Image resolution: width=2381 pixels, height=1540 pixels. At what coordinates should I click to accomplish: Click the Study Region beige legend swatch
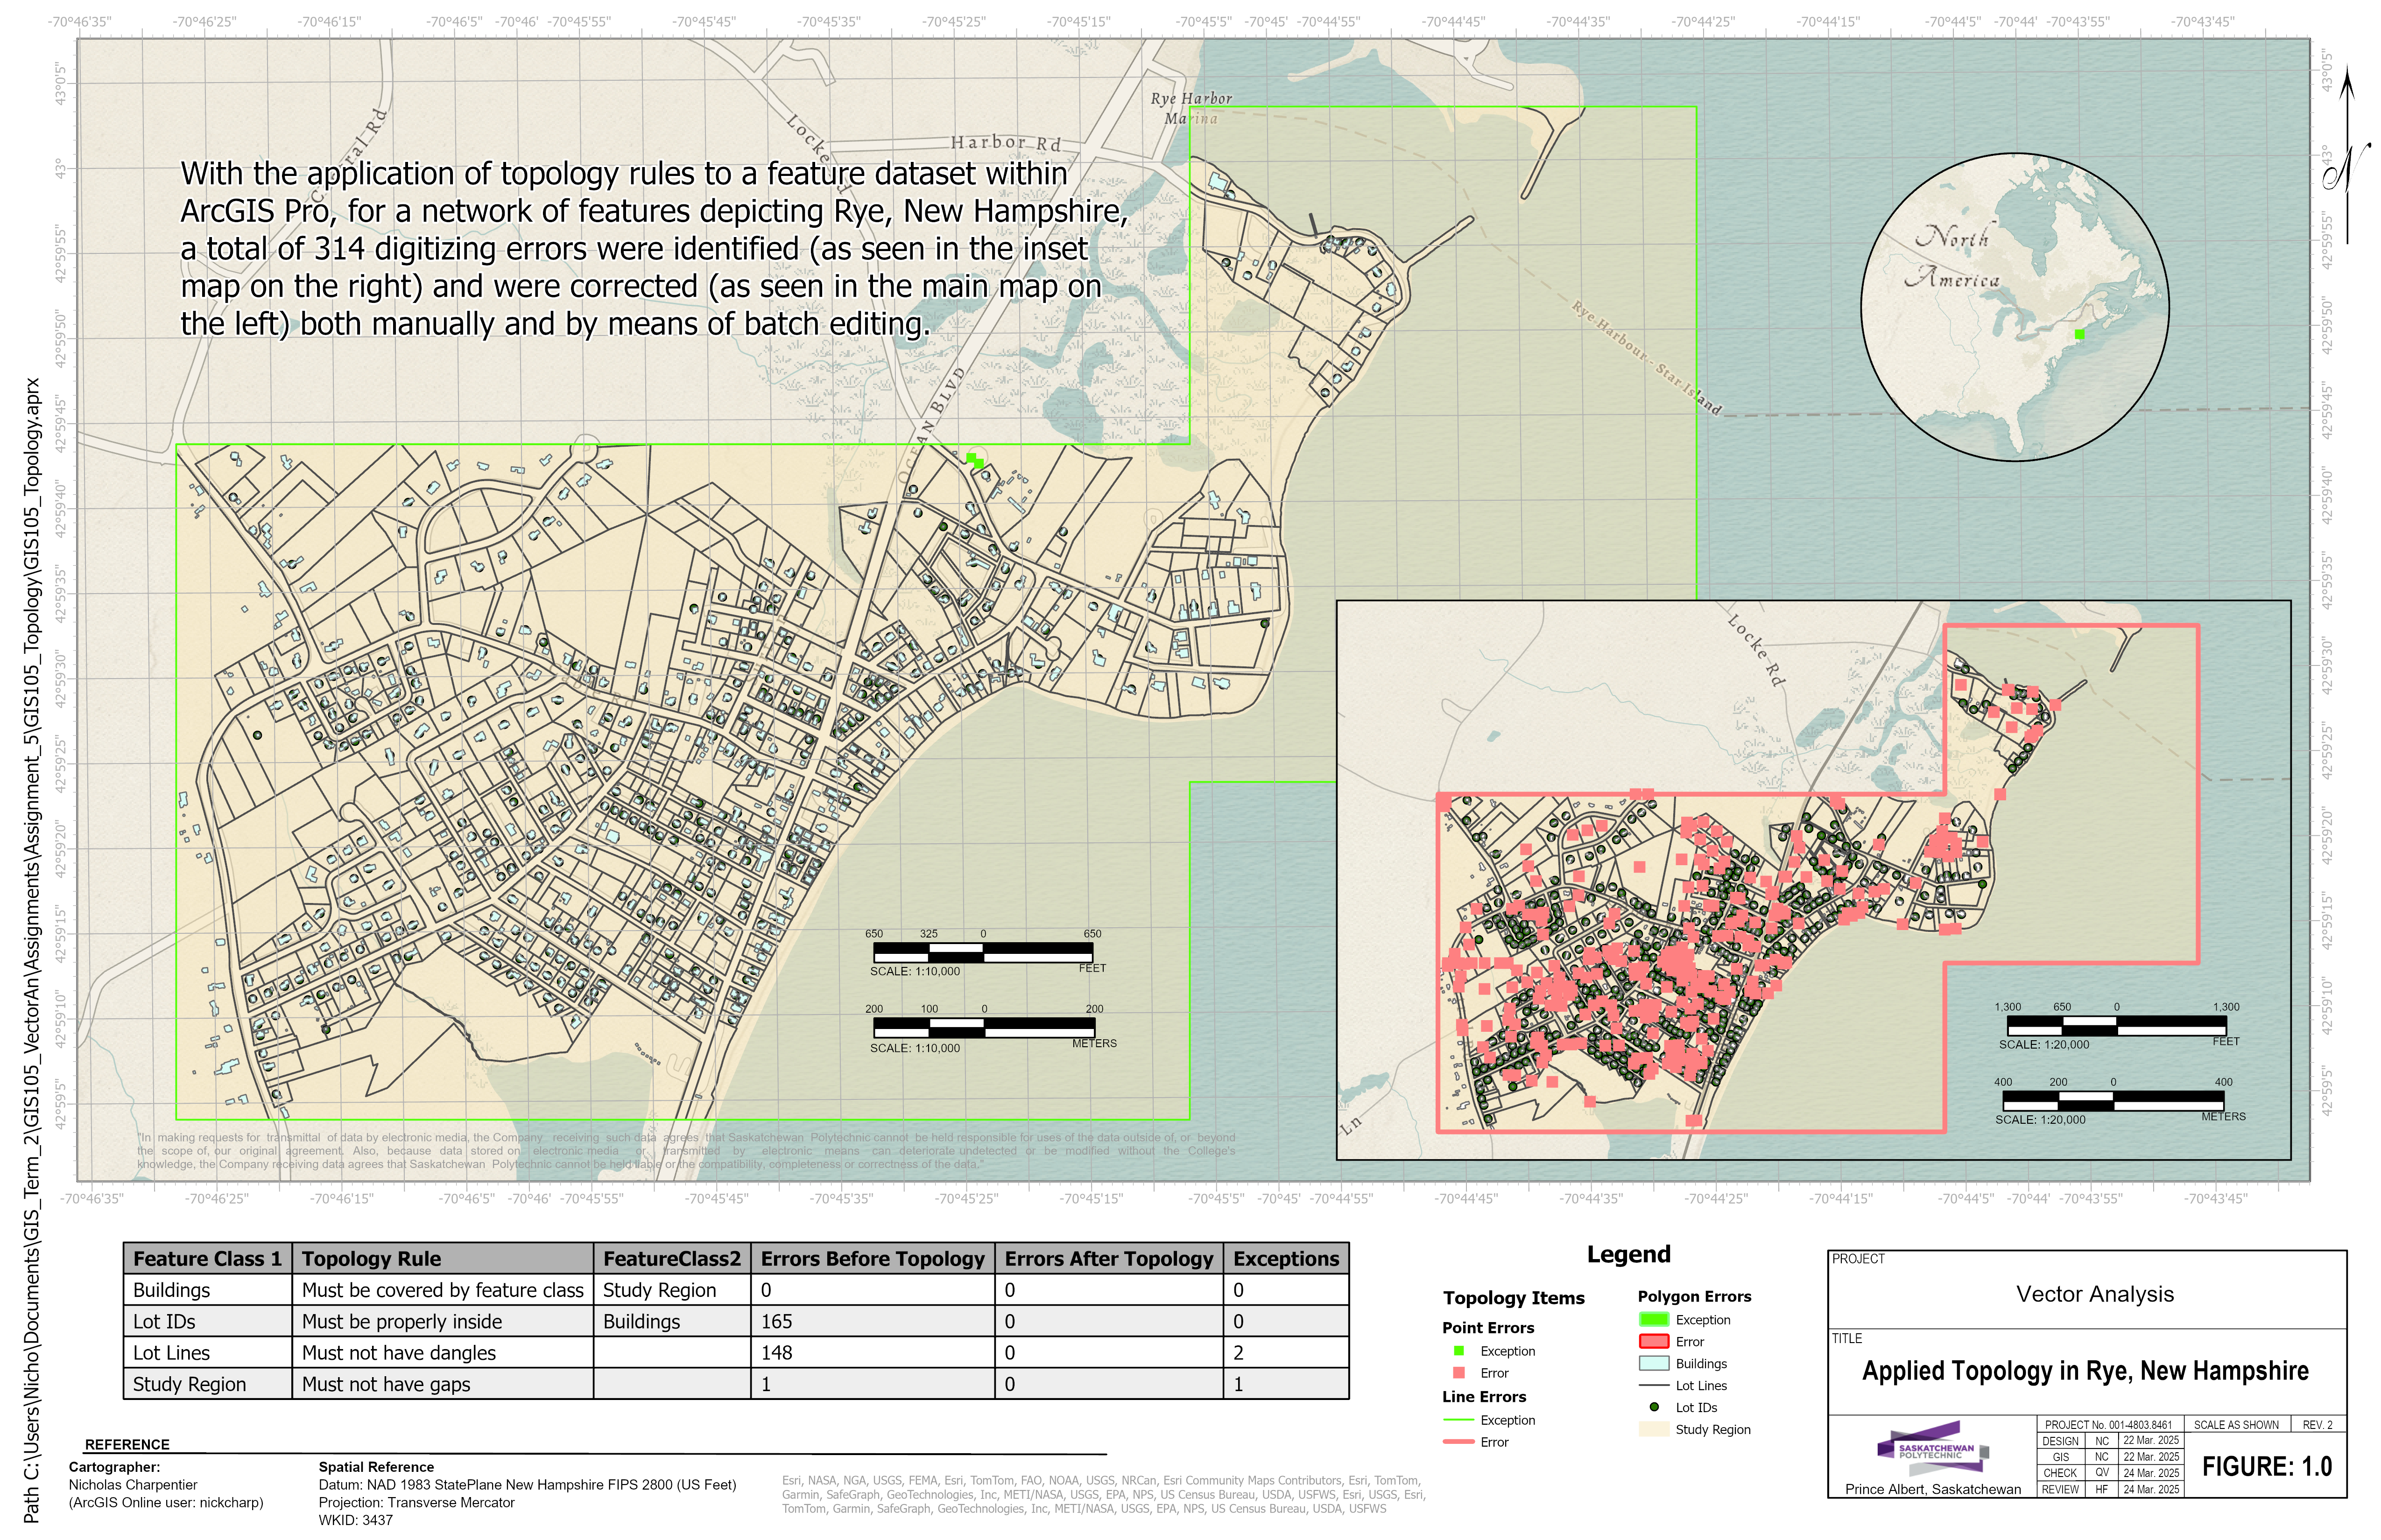(1654, 1430)
